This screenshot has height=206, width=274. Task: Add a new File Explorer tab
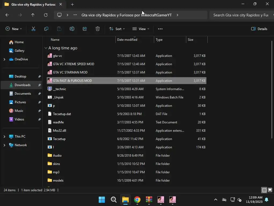72,5
